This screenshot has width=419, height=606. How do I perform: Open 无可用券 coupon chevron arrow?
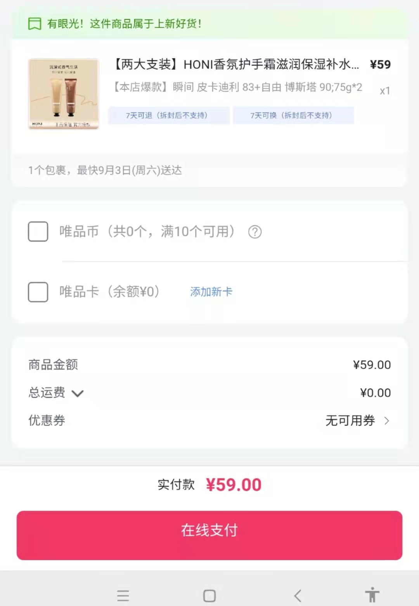pyautogui.click(x=386, y=421)
